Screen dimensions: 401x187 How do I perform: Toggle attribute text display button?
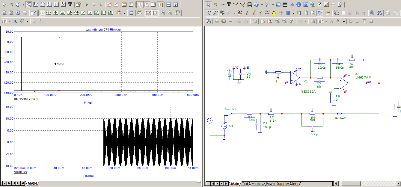tap(208, 13)
